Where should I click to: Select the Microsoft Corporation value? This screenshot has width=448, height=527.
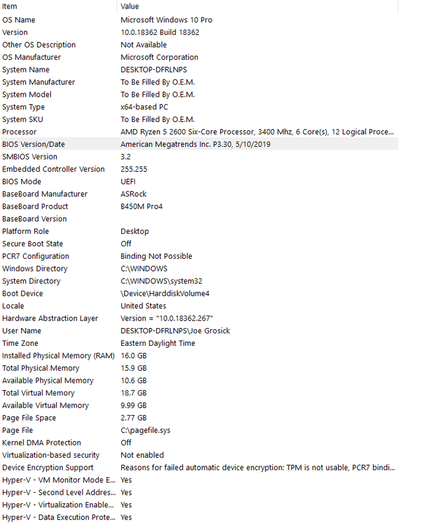(x=159, y=57)
